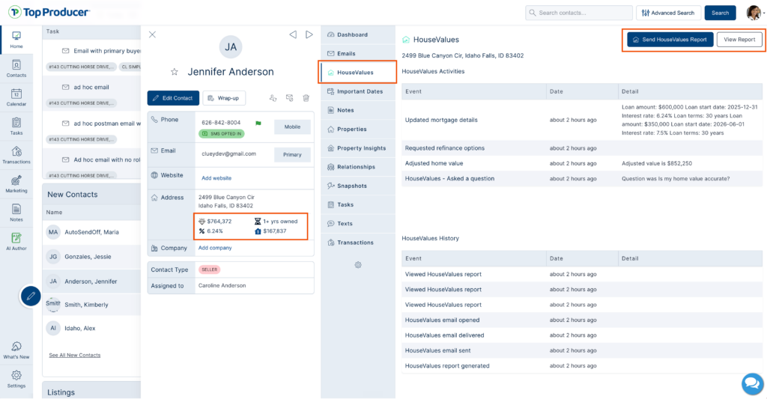Select HouseValues in contact menu
Image resolution: width=767 pixels, height=399 pixels.
(x=358, y=73)
